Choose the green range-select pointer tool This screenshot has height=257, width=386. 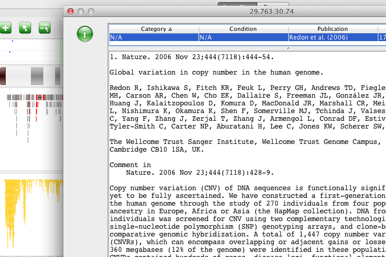coord(44,28)
